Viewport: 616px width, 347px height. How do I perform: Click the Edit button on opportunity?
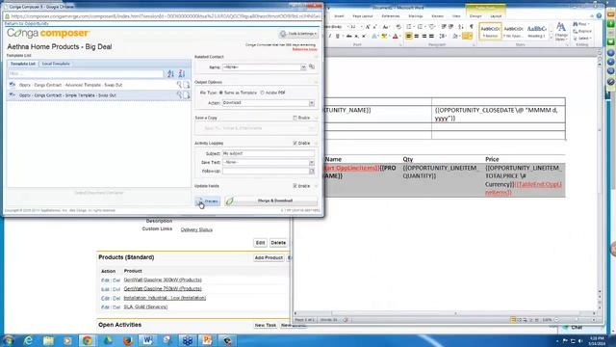pyautogui.click(x=260, y=243)
